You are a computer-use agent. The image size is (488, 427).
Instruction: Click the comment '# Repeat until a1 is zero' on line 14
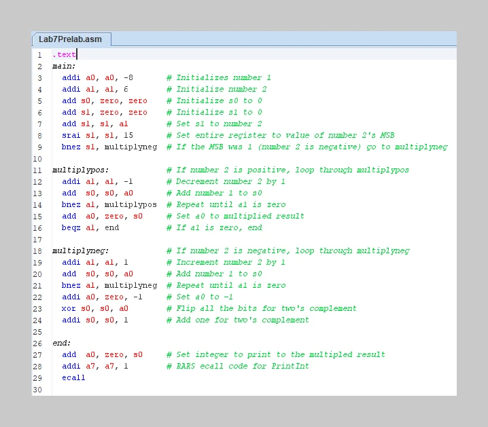click(226, 204)
